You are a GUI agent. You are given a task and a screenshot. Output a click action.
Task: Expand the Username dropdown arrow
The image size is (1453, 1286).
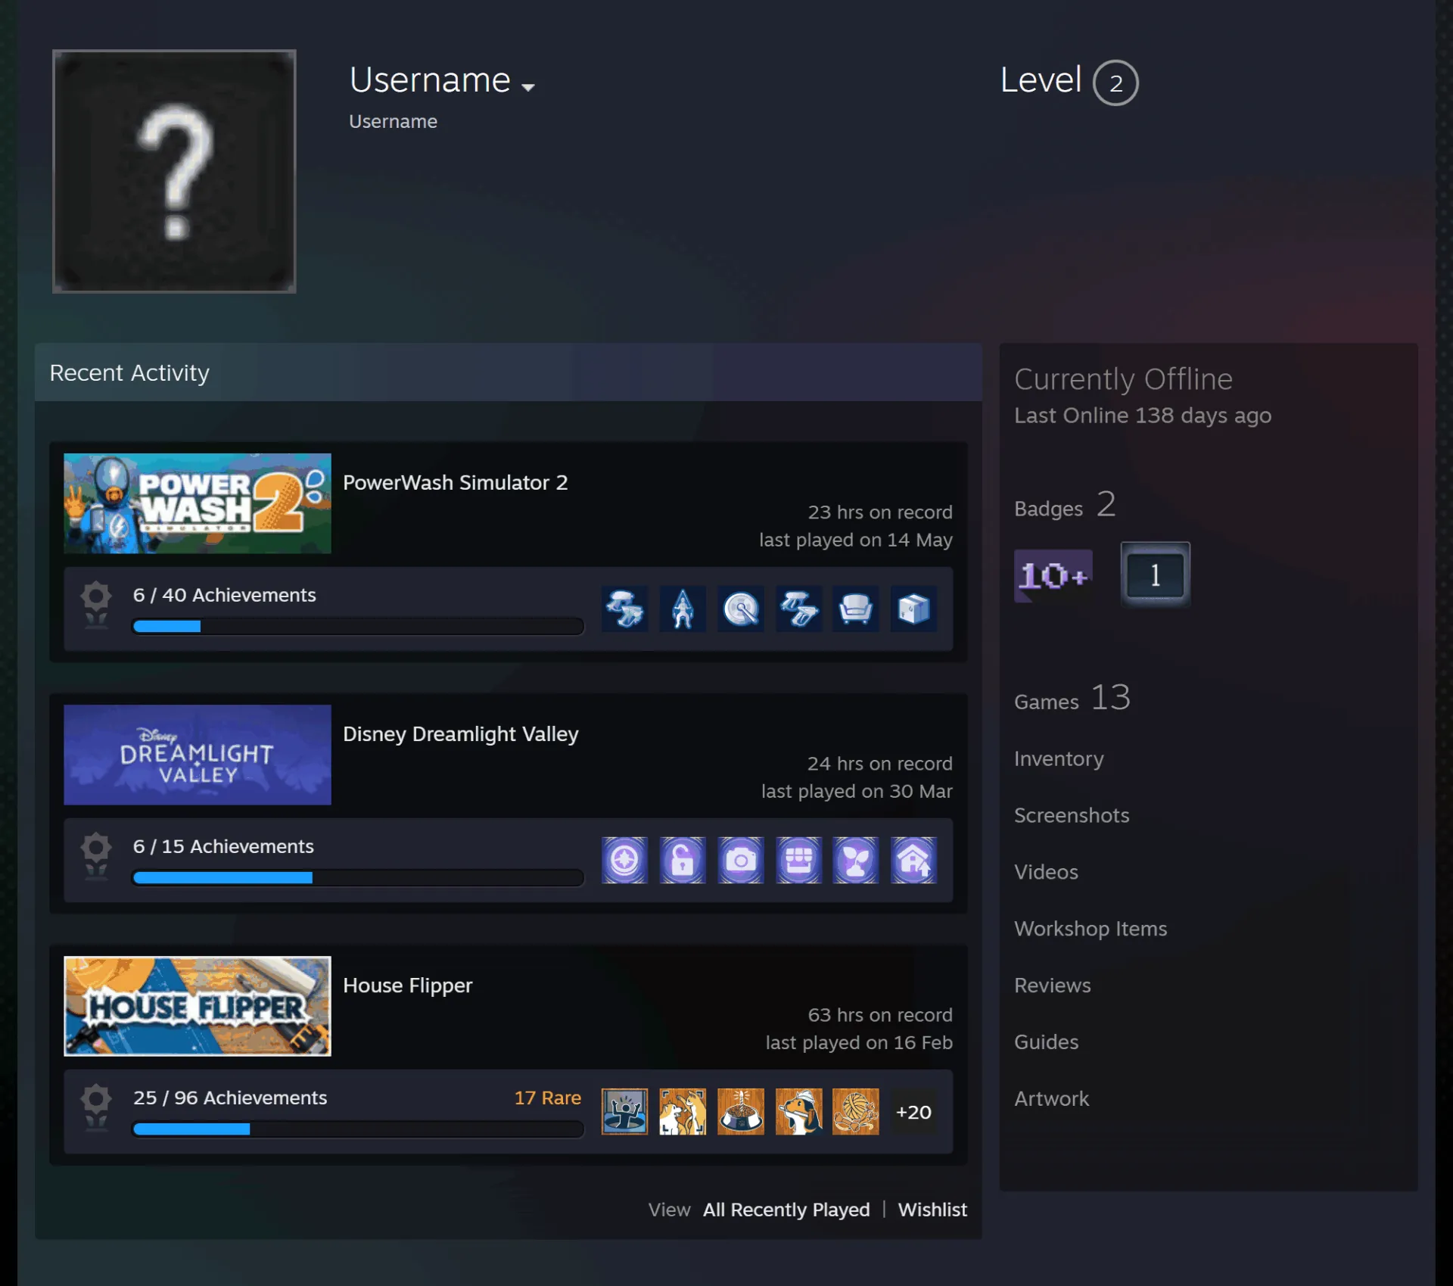coord(528,87)
